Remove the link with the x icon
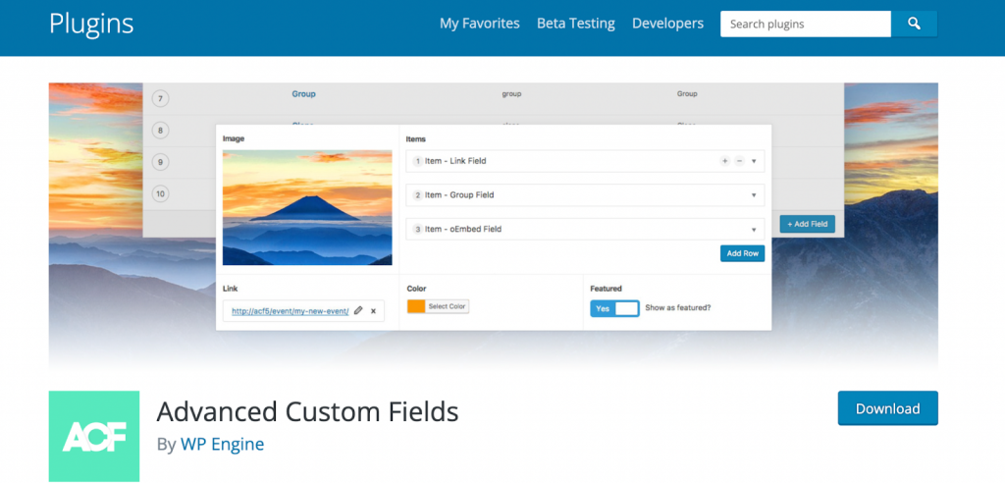This screenshot has height=484, width=1005. (374, 311)
